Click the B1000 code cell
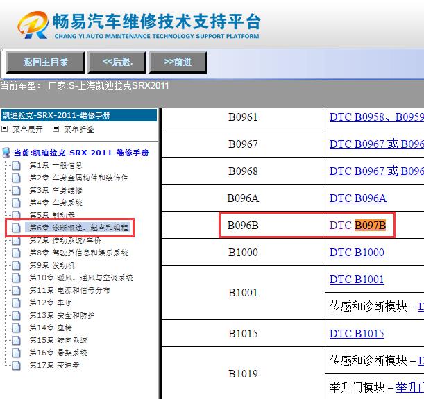The image size is (424, 399). point(243,252)
